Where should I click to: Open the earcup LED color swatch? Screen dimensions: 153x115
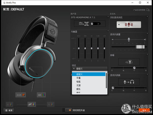pyautogui.click(x=43, y=95)
